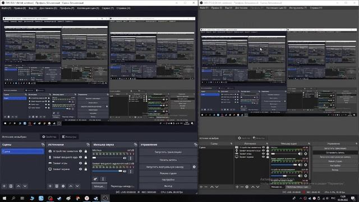
Task: Select Захват игры source in left window
Action: click(x=60, y=163)
